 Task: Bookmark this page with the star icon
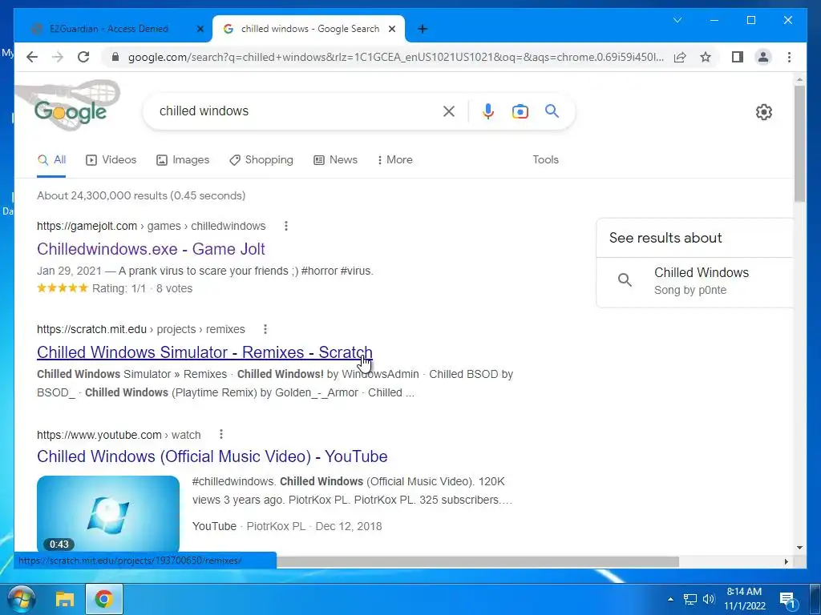[706, 57]
